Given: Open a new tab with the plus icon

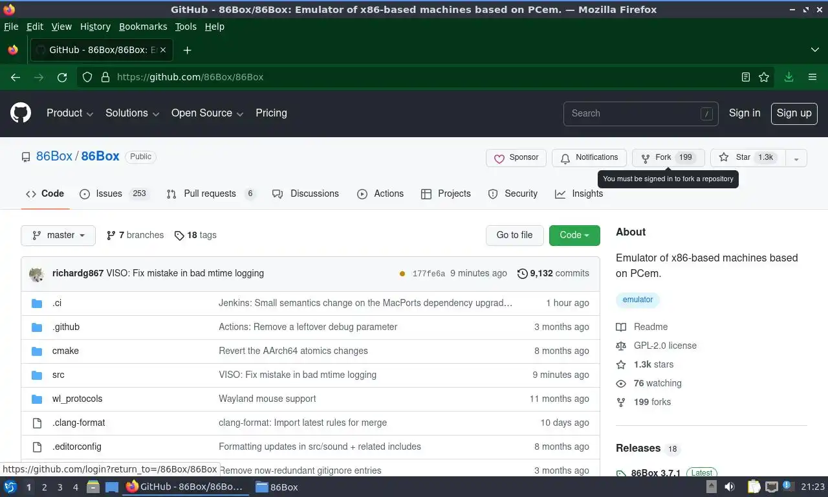Looking at the screenshot, I should [x=187, y=50].
